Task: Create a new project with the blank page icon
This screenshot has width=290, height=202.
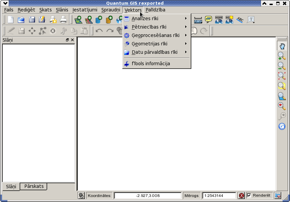Action: pyautogui.click(x=11, y=19)
